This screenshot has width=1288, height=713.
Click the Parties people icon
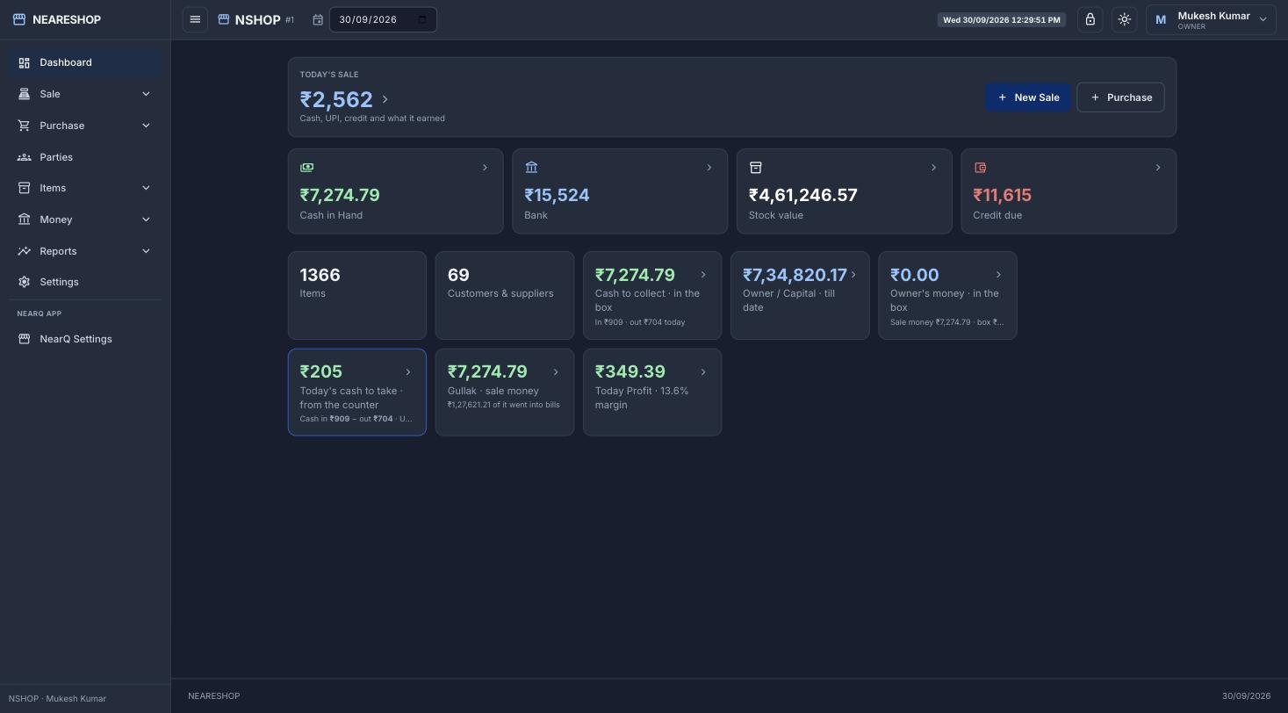coord(25,157)
